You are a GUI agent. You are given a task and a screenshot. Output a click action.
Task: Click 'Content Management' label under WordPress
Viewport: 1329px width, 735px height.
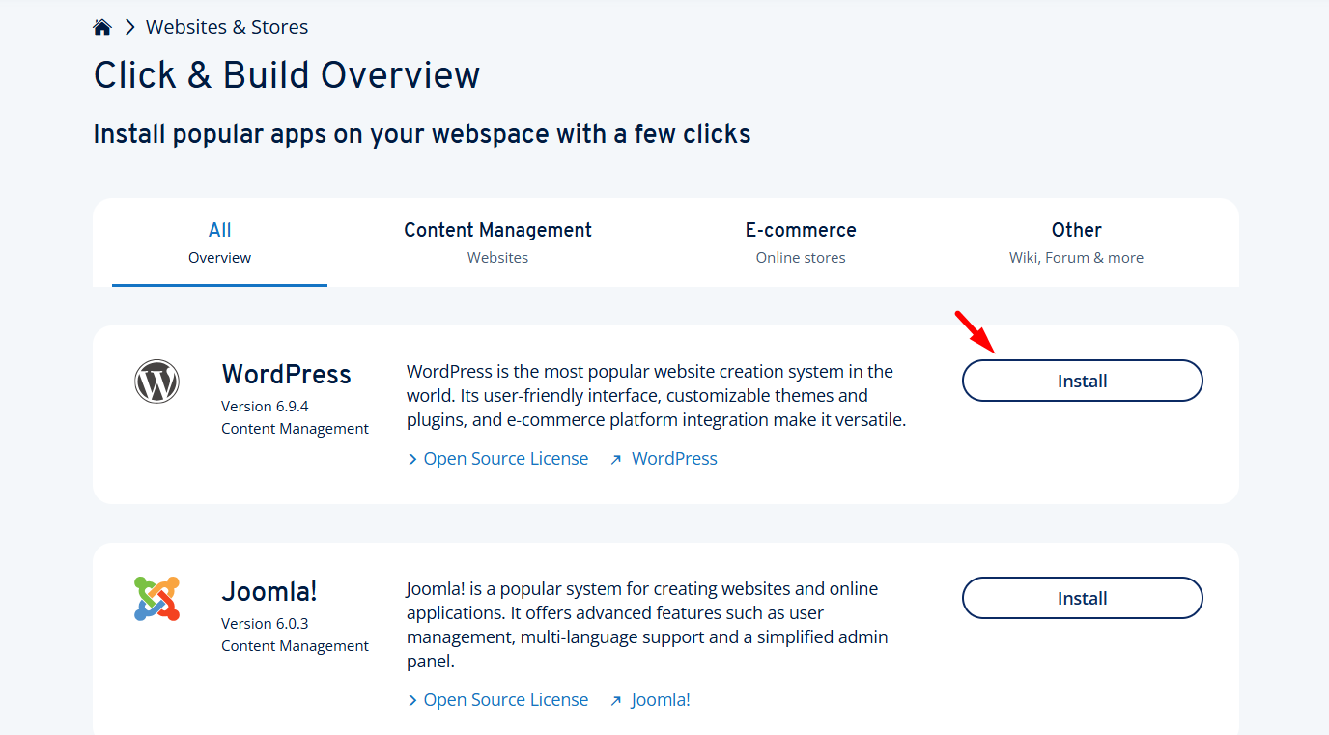coord(295,429)
